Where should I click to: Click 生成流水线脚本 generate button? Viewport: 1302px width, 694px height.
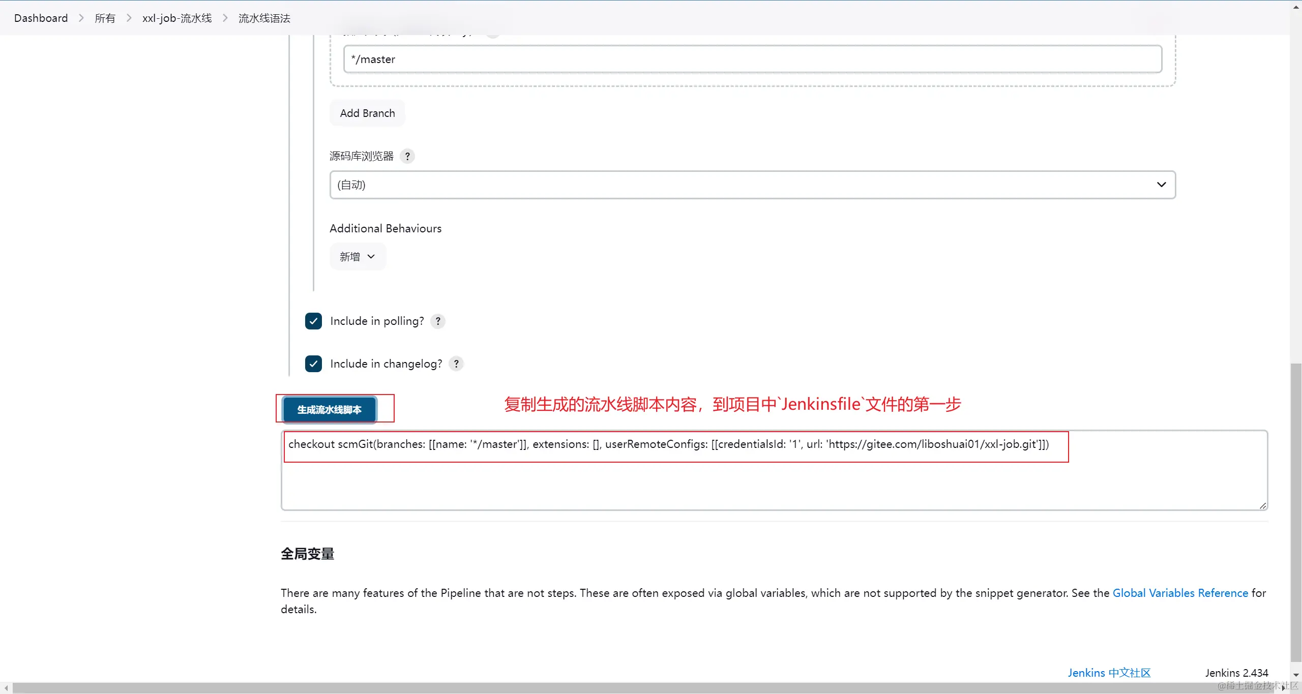tap(330, 410)
